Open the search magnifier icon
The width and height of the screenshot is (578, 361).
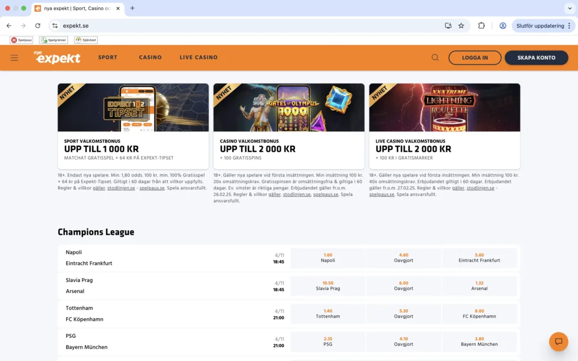pyautogui.click(x=435, y=58)
